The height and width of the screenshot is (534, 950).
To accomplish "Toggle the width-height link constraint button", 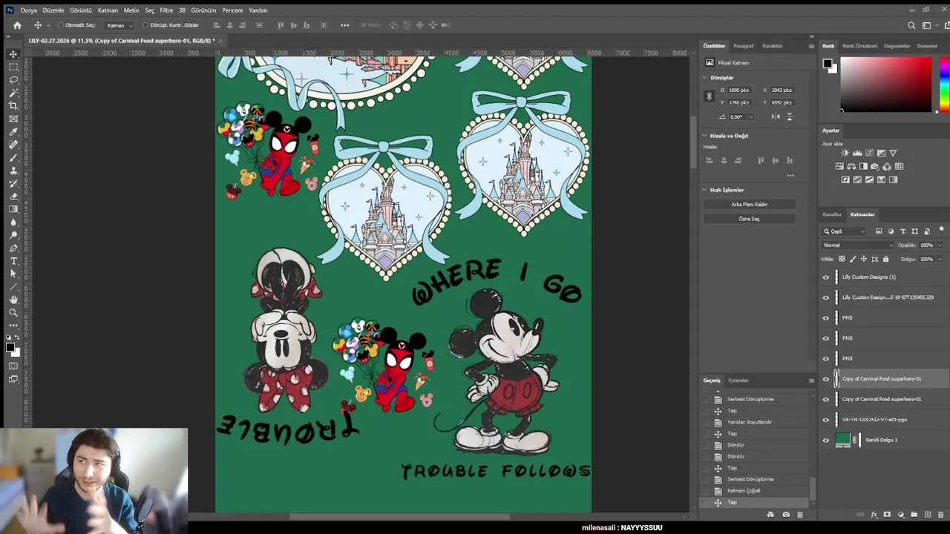I will [709, 96].
